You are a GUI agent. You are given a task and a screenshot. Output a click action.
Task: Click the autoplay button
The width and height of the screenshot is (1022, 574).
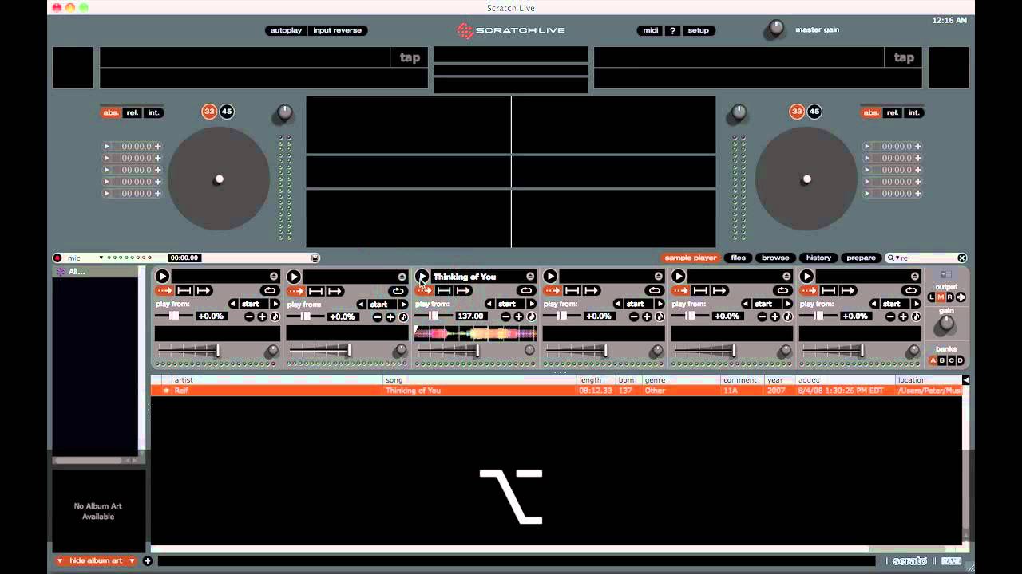click(x=286, y=30)
